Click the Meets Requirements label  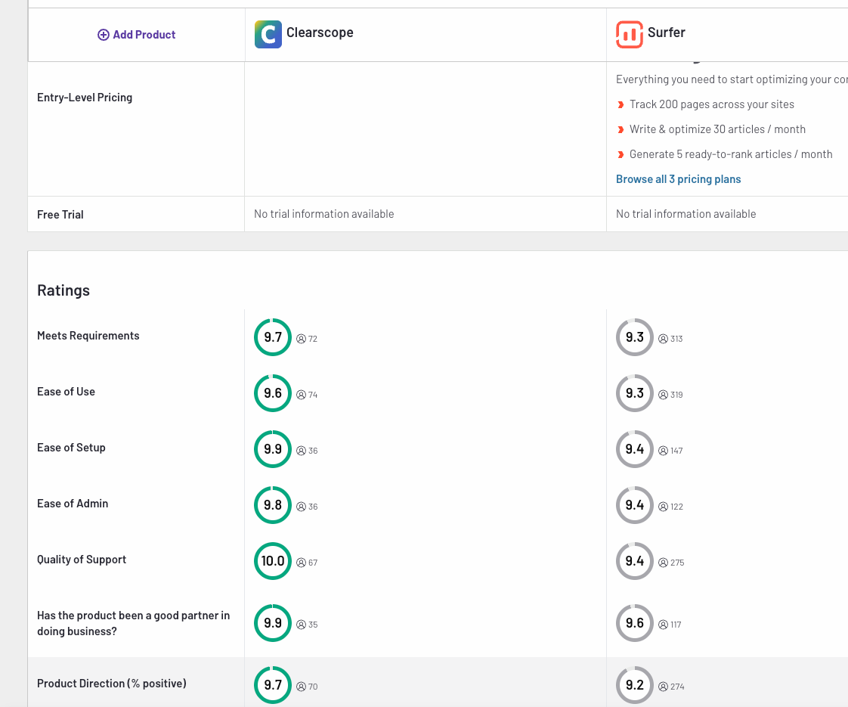(88, 336)
